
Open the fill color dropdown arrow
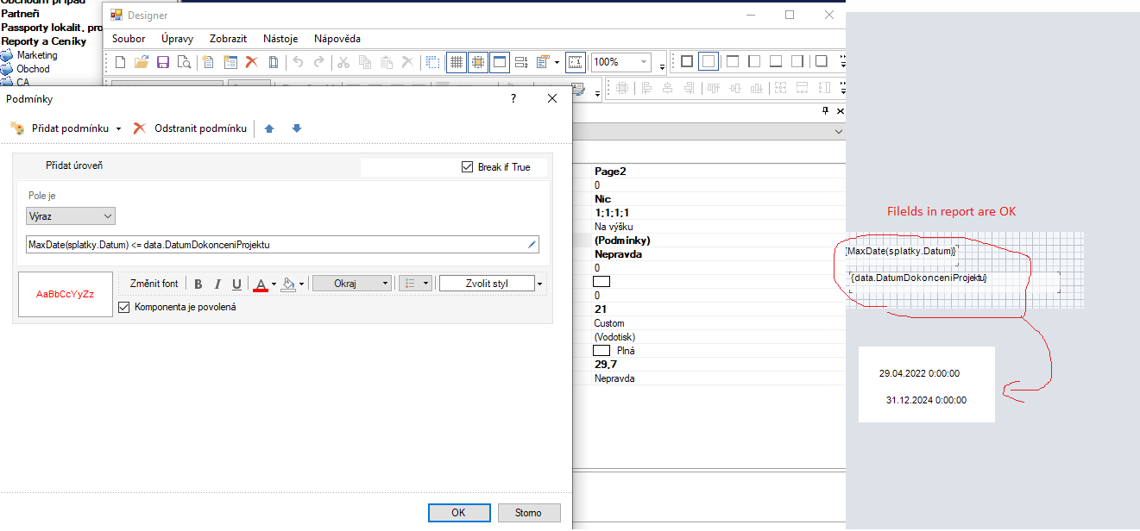(x=302, y=284)
